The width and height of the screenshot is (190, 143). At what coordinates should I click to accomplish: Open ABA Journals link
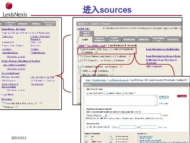(154, 66)
